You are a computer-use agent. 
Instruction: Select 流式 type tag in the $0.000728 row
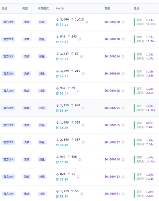pyautogui.click(x=27, y=39)
